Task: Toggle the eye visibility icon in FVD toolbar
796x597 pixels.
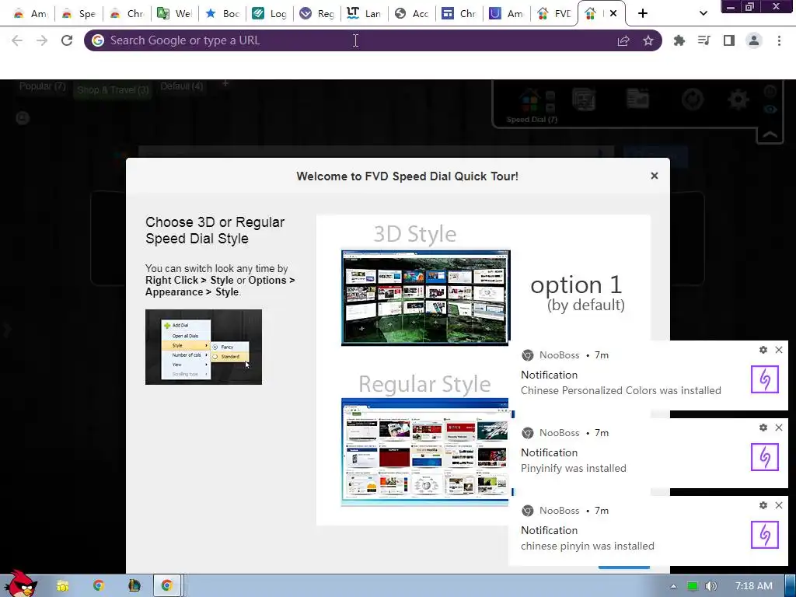Action: tap(770, 109)
